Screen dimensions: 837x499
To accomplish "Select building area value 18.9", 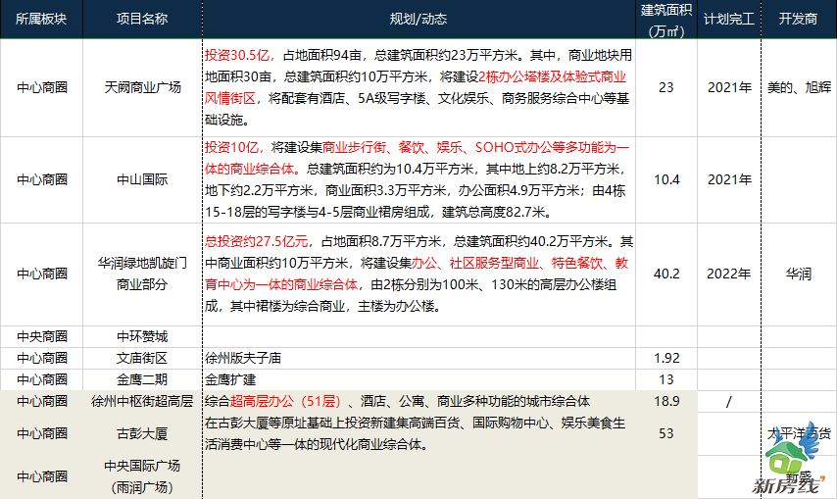I will point(666,401).
